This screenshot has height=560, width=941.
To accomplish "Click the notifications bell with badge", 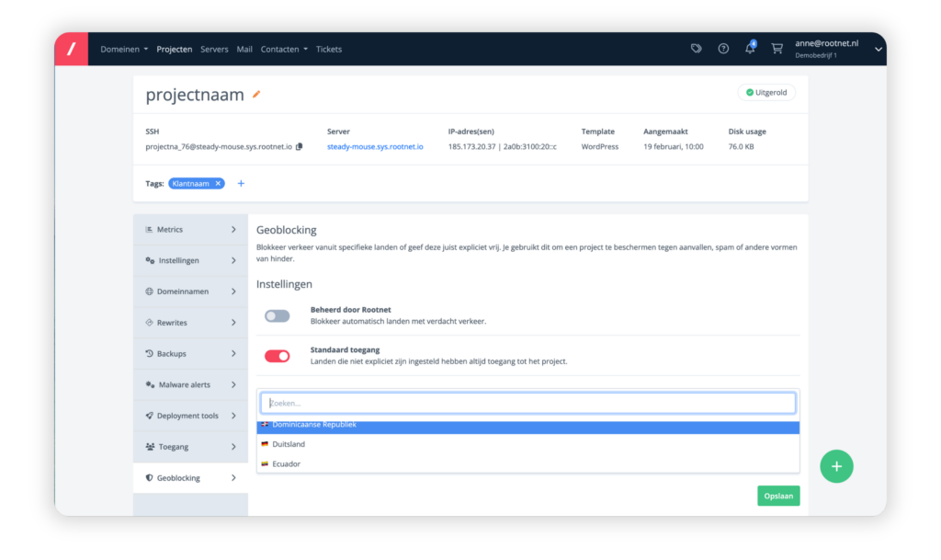I will [x=750, y=48].
